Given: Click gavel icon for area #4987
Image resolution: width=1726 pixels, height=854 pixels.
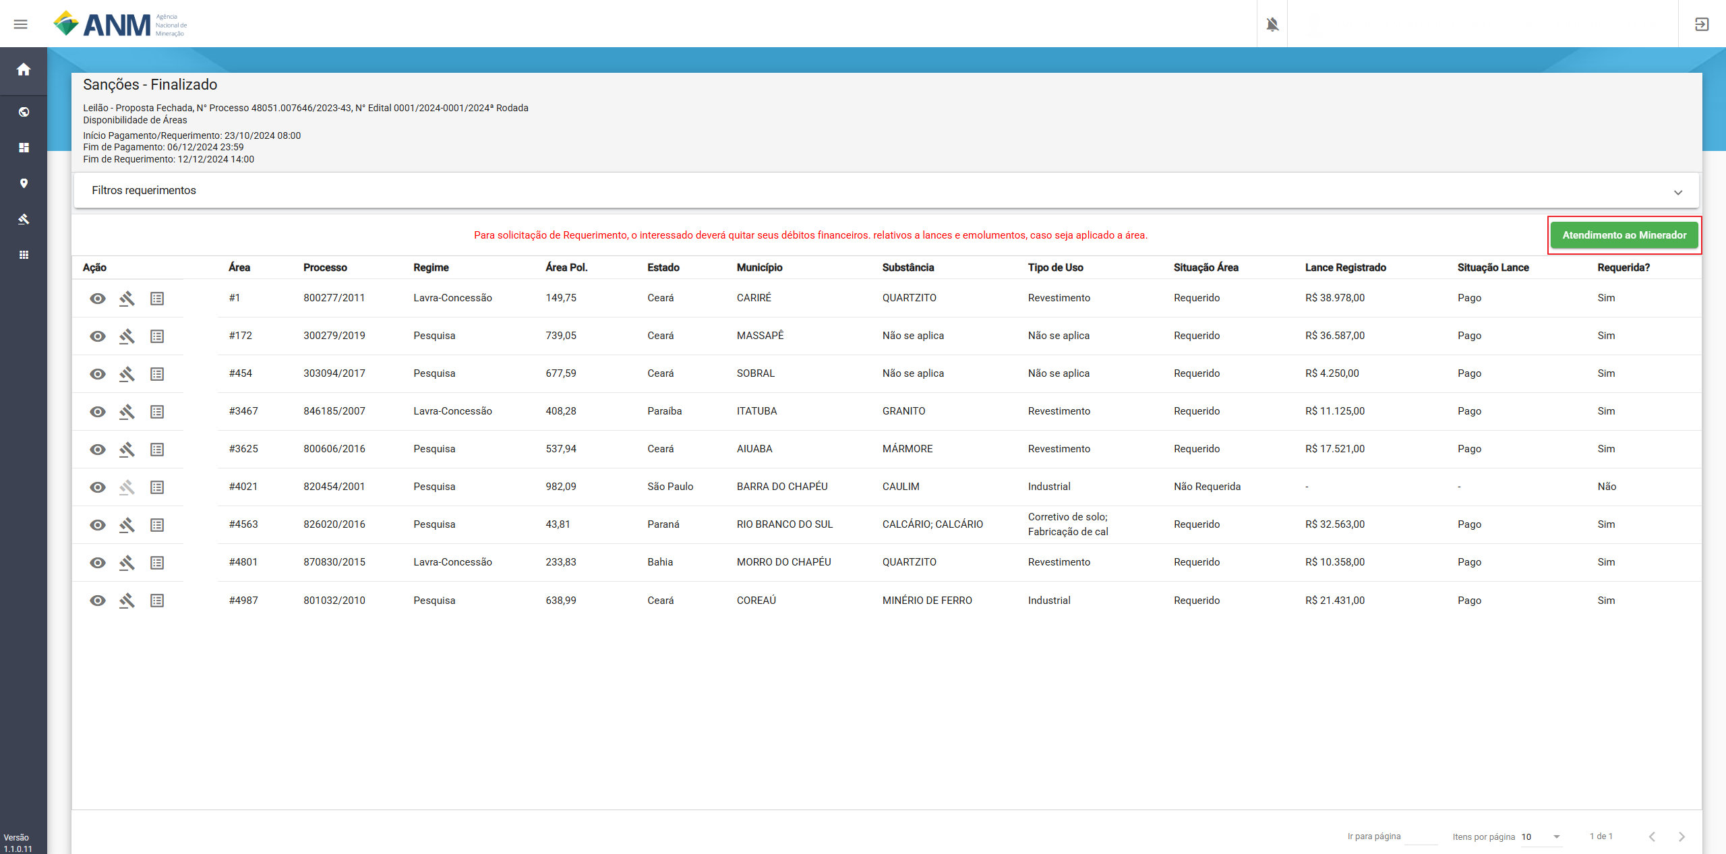Looking at the screenshot, I should 127,601.
